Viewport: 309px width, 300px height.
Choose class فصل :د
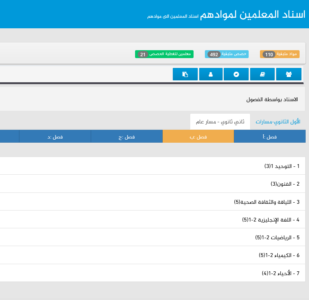[55, 137]
